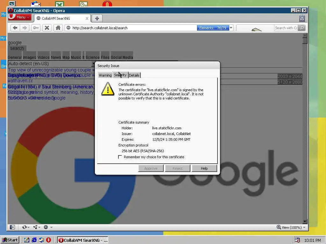Open the Images search category
The image size is (326, 244).
29,57
